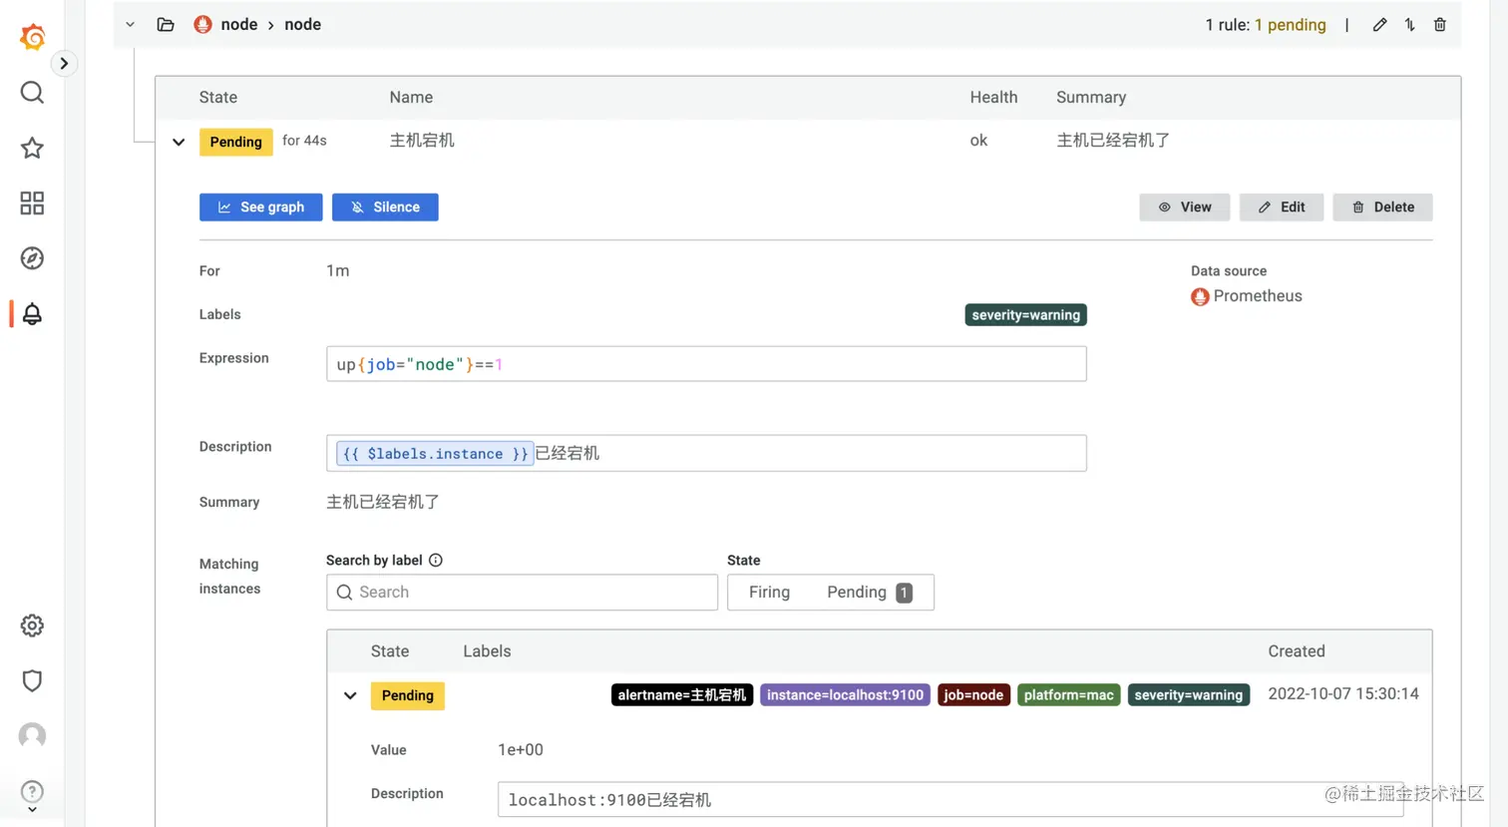Open the Help question mark icon
The width and height of the screenshot is (1508, 827).
[x=32, y=791]
